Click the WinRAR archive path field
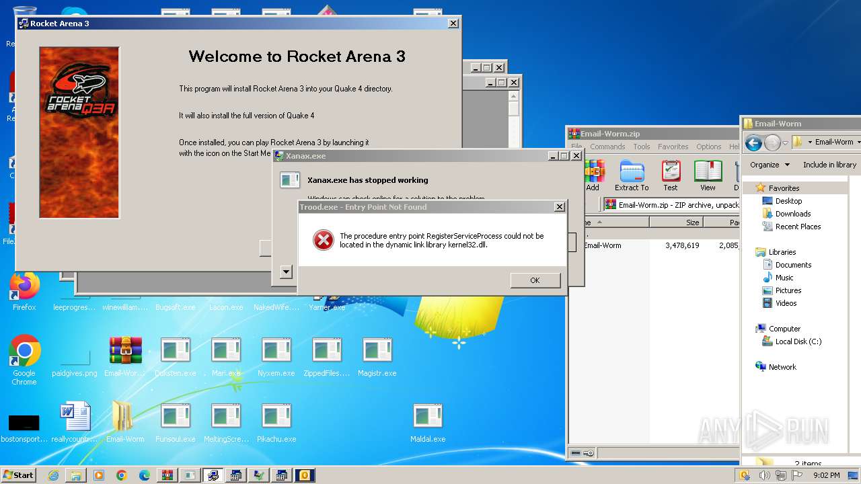 (671, 205)
